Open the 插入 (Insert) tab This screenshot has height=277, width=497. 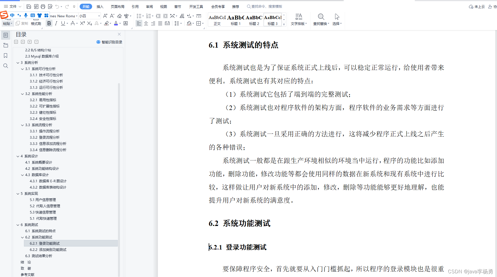[x=100, y=7]
